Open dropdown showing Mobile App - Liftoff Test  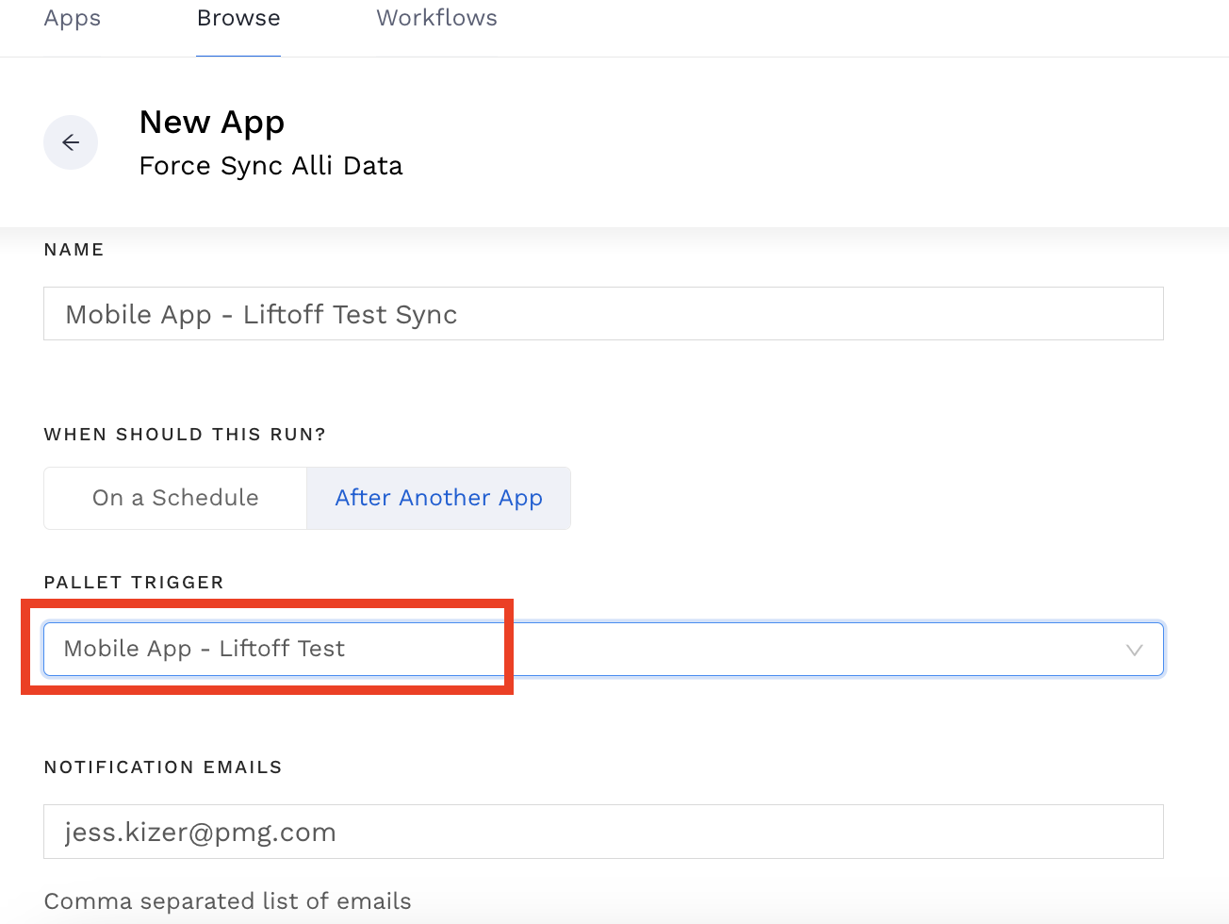[603, 649]
